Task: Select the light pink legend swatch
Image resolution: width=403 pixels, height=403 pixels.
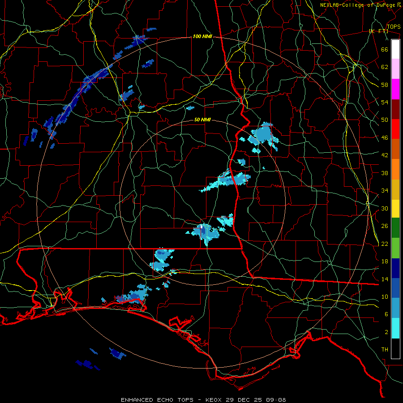Action: [x=395, y=69]
